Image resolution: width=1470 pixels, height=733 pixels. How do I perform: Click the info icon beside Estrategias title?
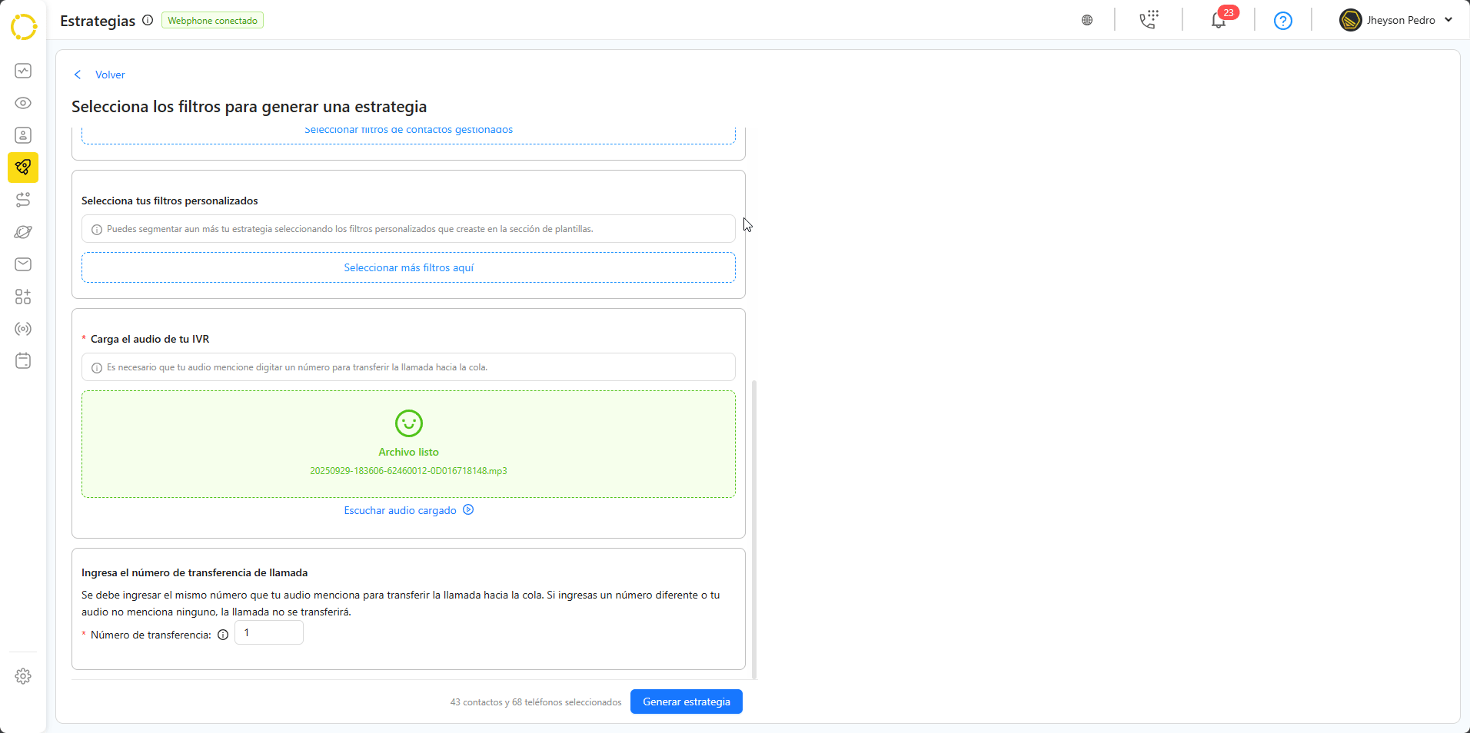tap(148, 21)
